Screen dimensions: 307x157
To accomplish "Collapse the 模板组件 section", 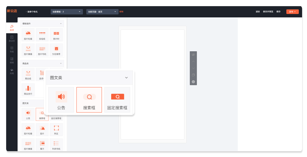I will 61,24.
